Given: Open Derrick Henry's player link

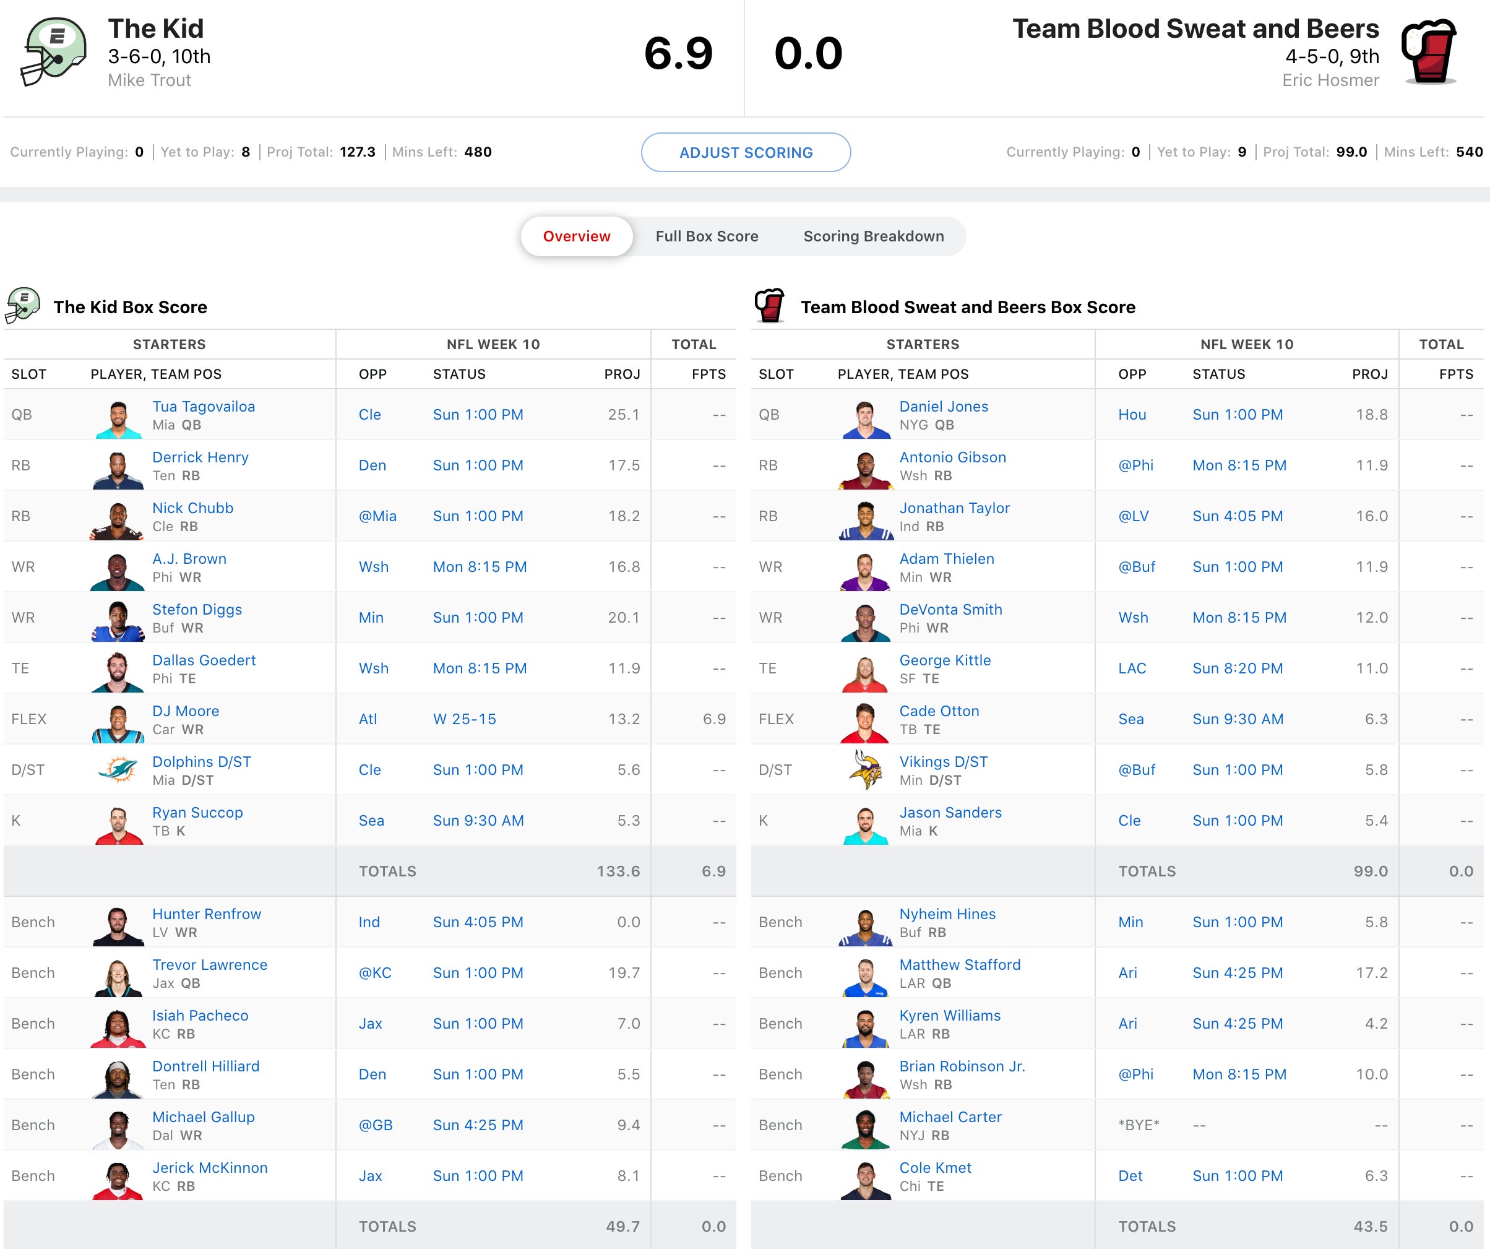Looking at the screenshot, I should click(x=200, y=457).
